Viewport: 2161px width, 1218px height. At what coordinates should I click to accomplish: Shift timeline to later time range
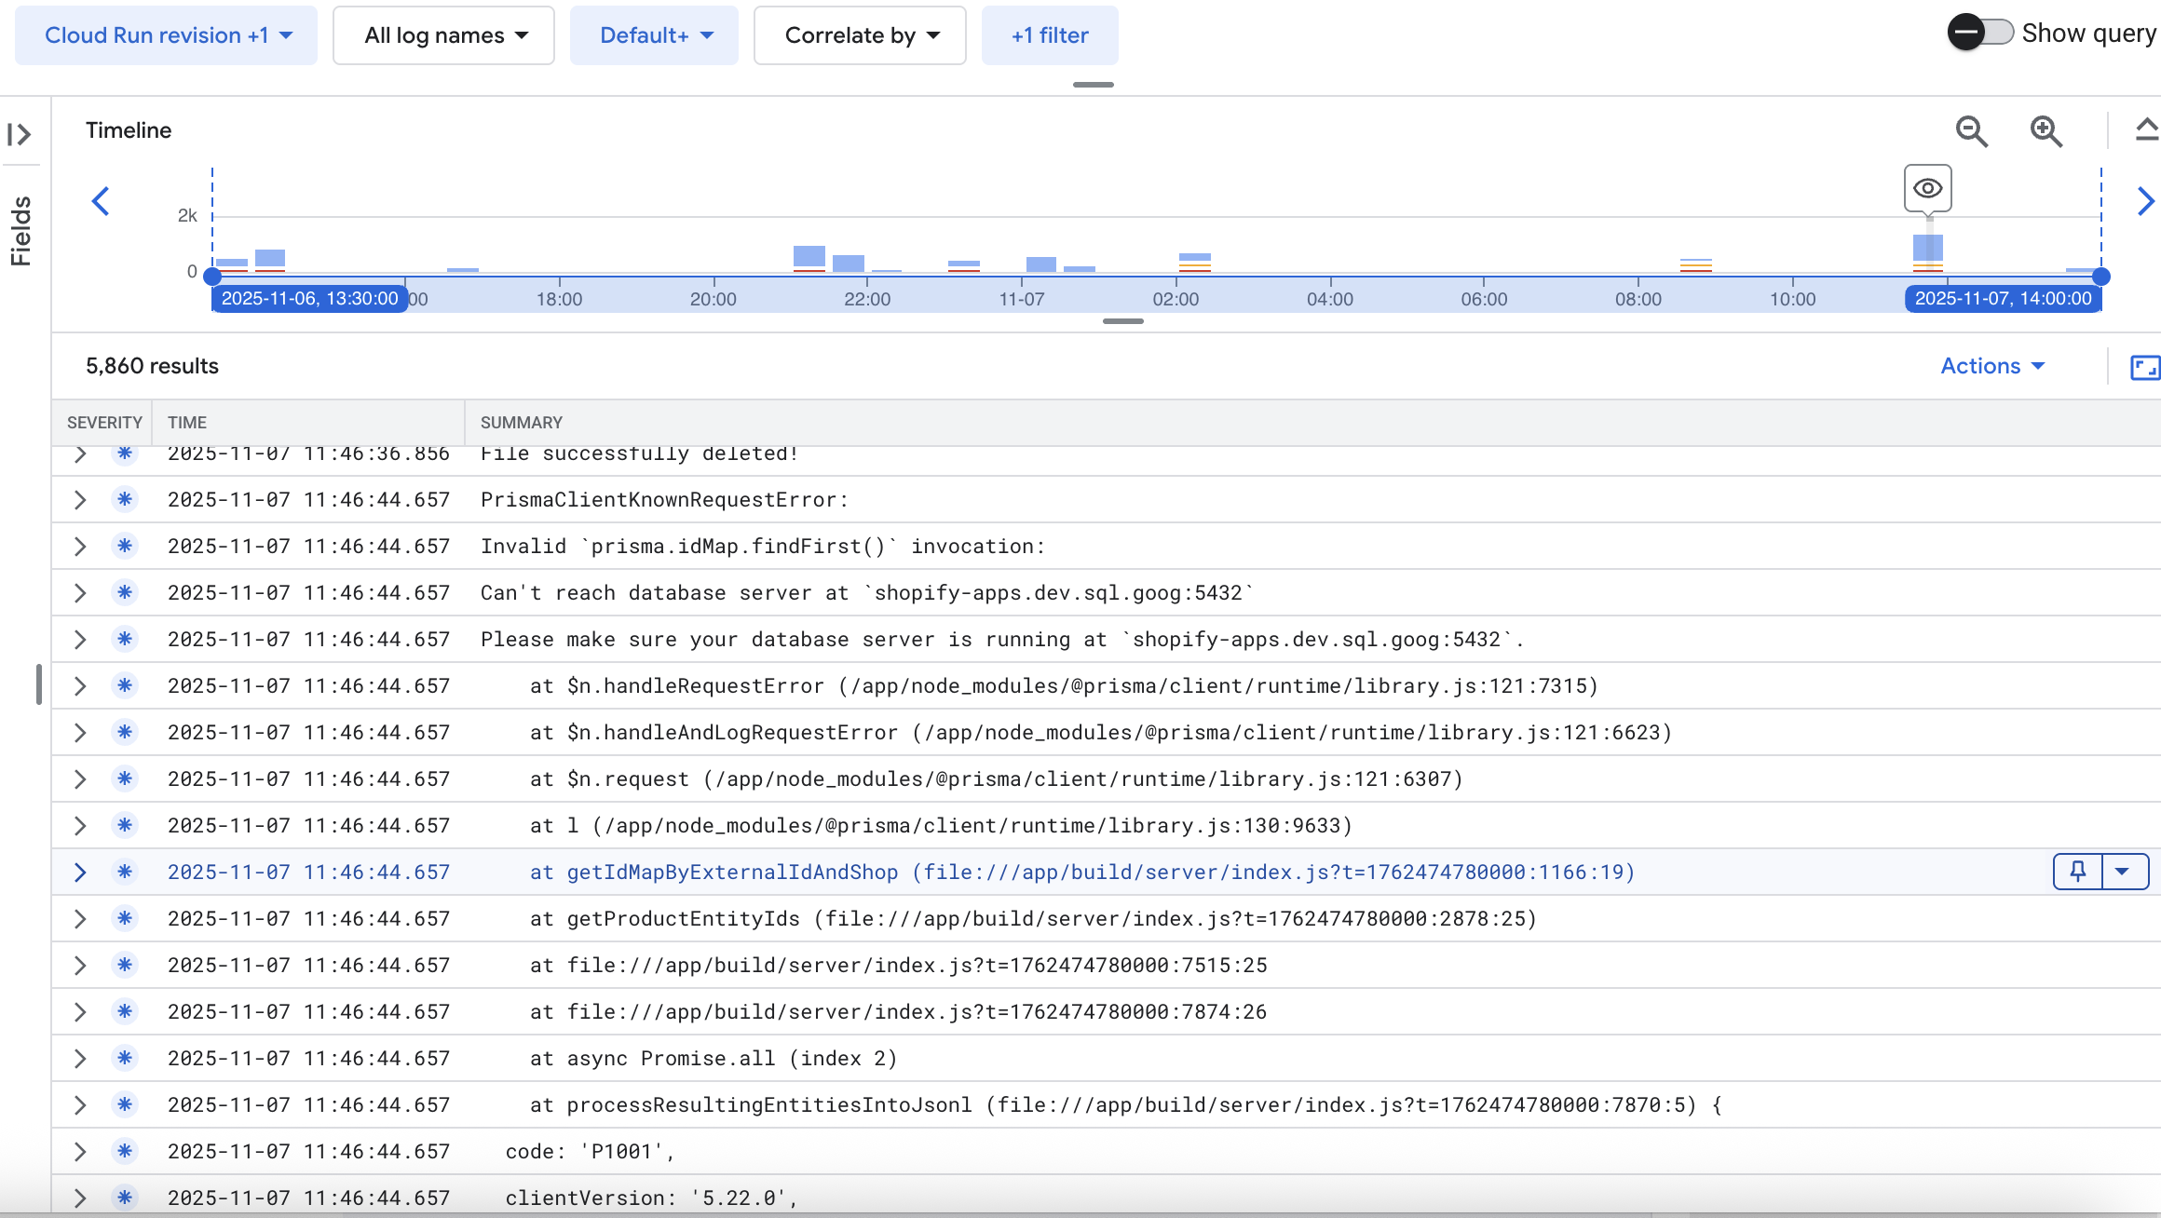[x=2145, y=201]
